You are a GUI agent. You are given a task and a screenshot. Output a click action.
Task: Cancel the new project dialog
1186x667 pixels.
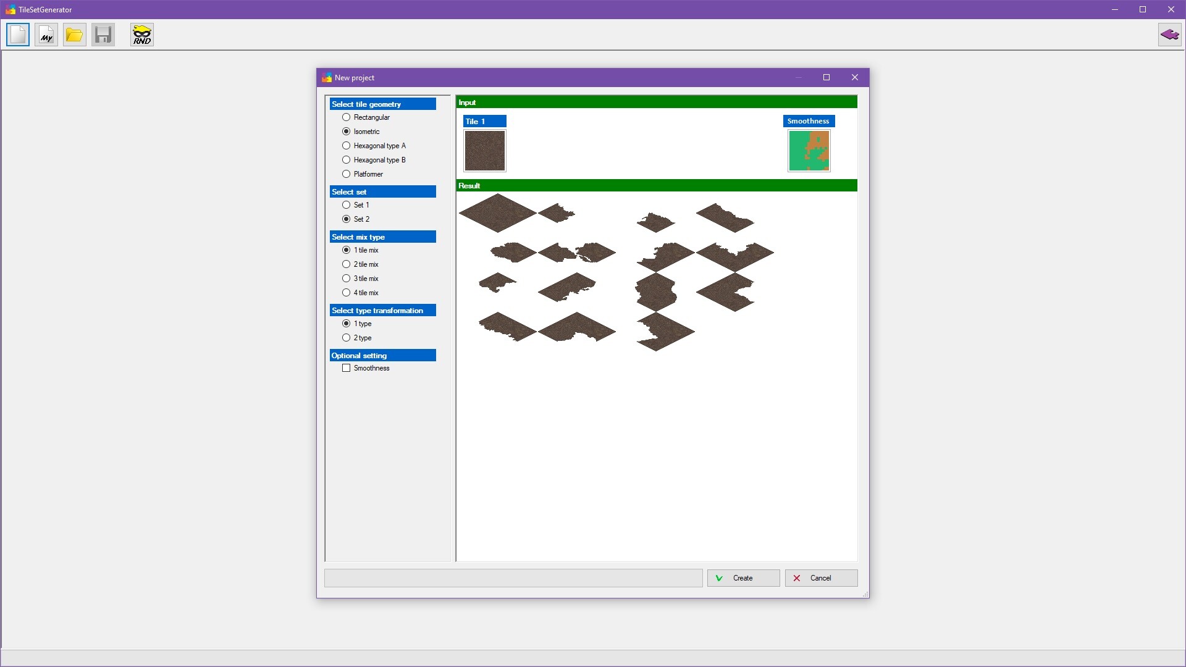[x=820, y=578]
